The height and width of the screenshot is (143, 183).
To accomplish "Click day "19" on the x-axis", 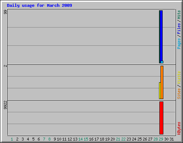I will coord(107,139).
